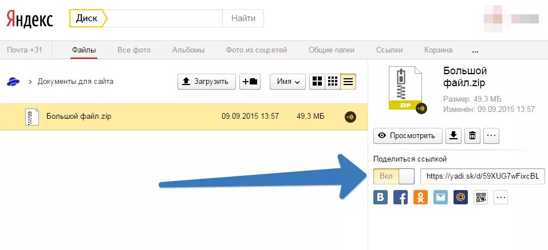Open more sharing options ellipsis
This screenshot has width=548, height=250.
click(x=501, y=197)
